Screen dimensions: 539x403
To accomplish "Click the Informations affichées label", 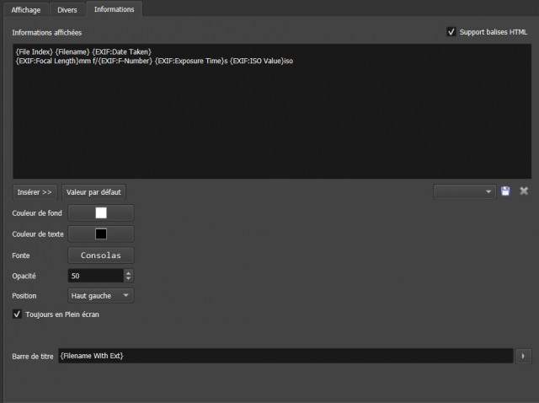I will pos(47,33).
